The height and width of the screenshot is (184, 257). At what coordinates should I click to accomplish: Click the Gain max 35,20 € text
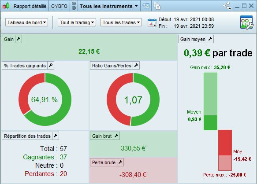click(210, 67)
